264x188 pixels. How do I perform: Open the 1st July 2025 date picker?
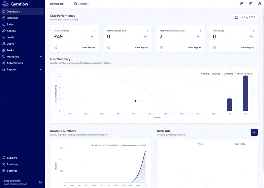[x=245, y=17]
